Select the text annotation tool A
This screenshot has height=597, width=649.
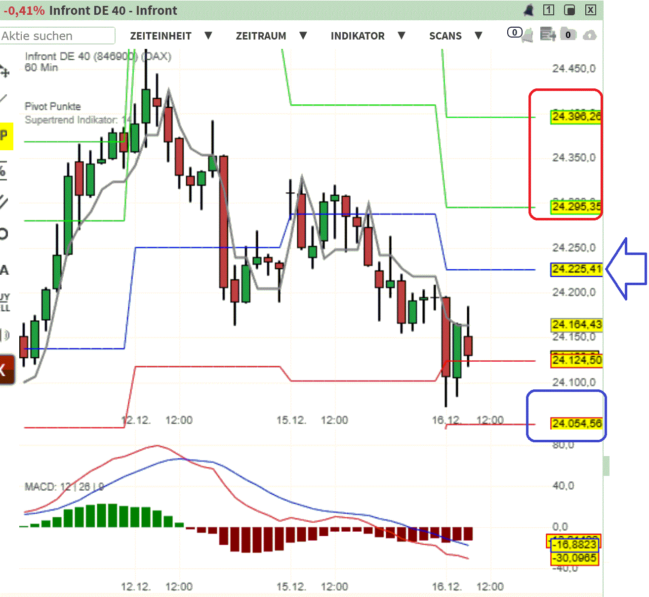(4, 269)
